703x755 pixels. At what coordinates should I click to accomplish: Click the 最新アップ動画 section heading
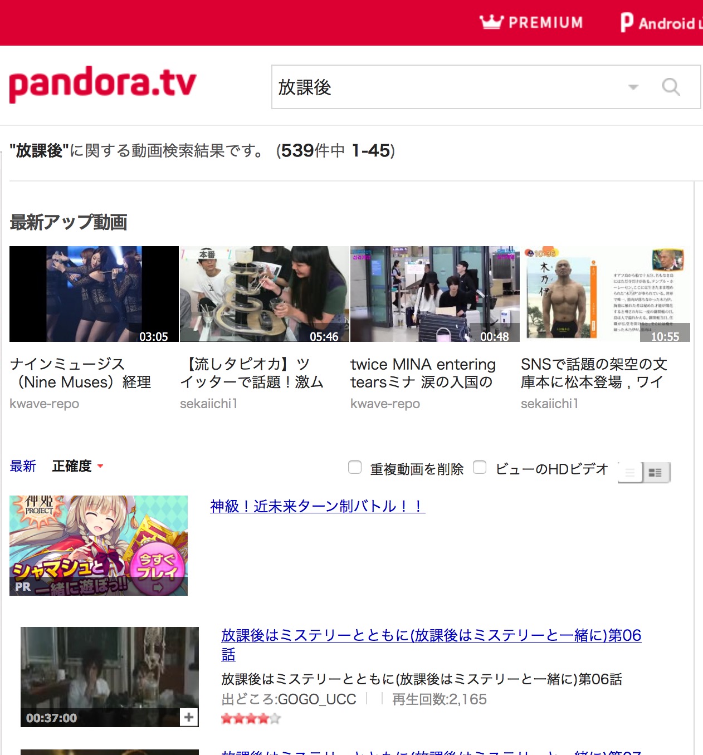69,222
